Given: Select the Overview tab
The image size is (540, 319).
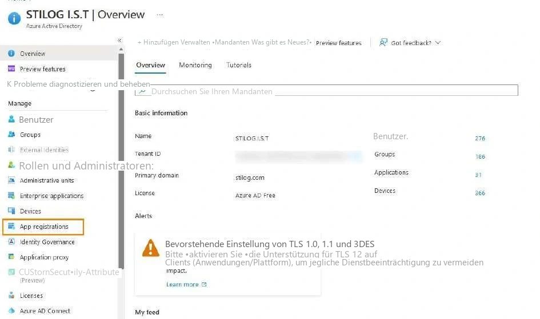Looking at the screenshot, I should click(x=150, y=65).
